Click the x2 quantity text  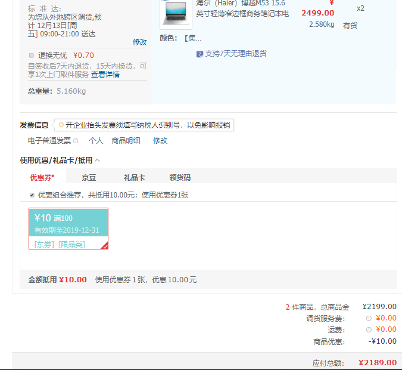tap(360, 8)
